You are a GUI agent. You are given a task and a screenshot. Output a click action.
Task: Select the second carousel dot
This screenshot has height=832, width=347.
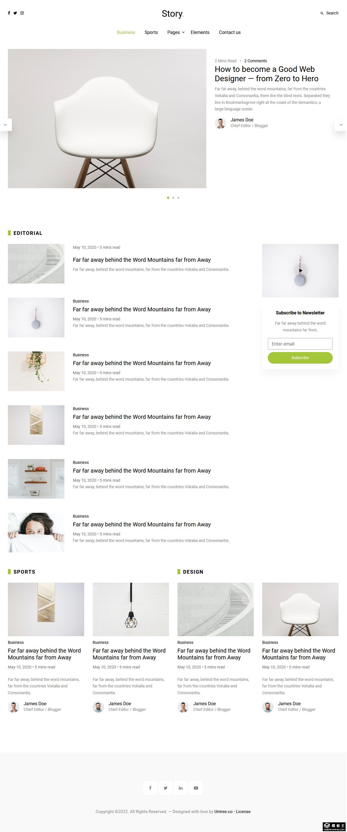click(x=173, y=198)
